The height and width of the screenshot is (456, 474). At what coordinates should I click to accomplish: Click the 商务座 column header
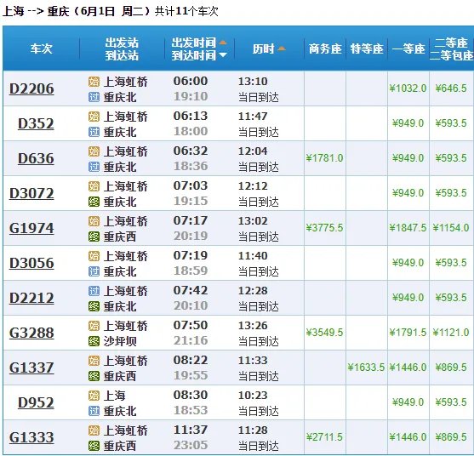pyautogui.click(x=325, y=48)
